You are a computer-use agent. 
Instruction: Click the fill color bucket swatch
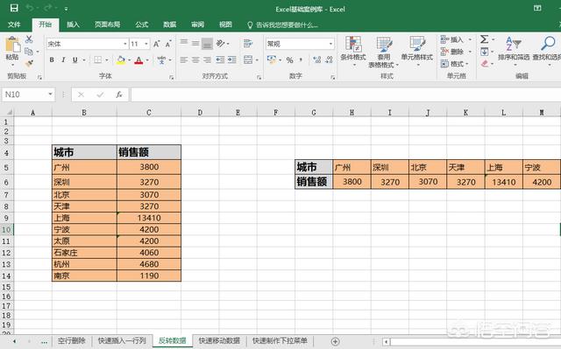(121, 60)
